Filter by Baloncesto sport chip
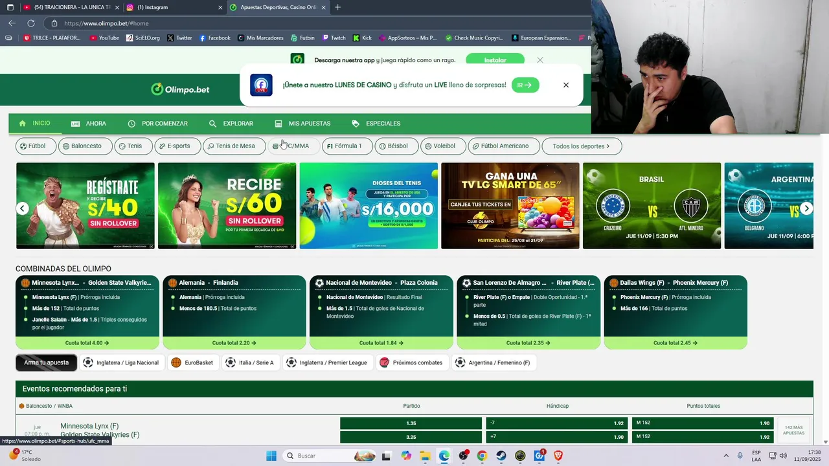The width and height of the screenshot is (829, 466). 85,146
